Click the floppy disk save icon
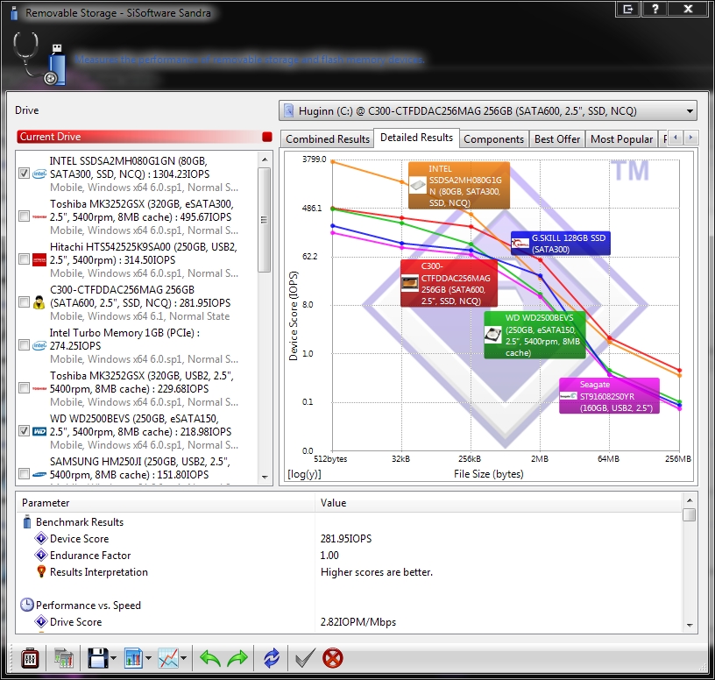The width and height of the screenshot is (715, 680). pyautogui.click(x=97, y=659)
